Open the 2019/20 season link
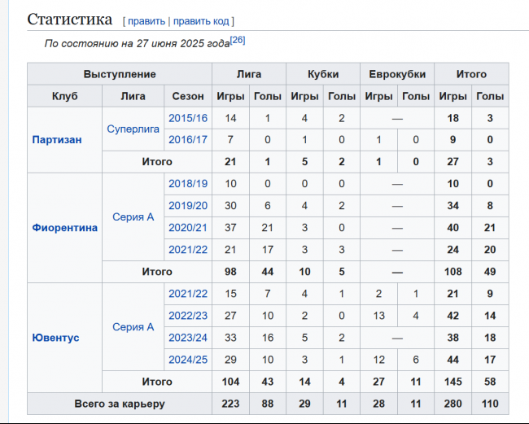Screen dimensions: 529x424 (x=188, y=206)
